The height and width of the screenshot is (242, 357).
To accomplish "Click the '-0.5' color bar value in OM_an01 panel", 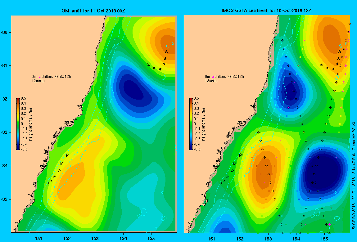I will tap(24, 149).
